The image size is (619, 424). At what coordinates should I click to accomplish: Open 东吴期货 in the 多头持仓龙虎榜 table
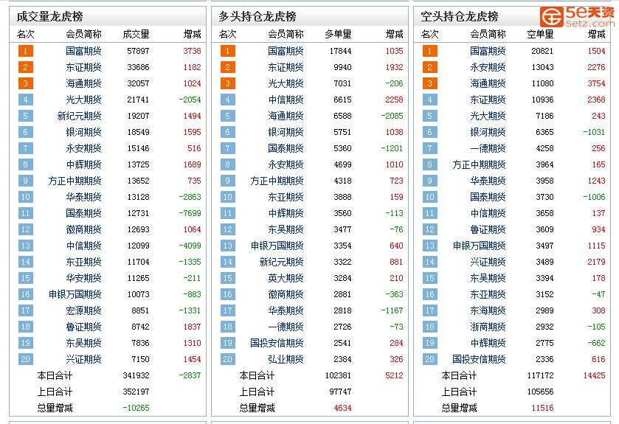point(286,229)
